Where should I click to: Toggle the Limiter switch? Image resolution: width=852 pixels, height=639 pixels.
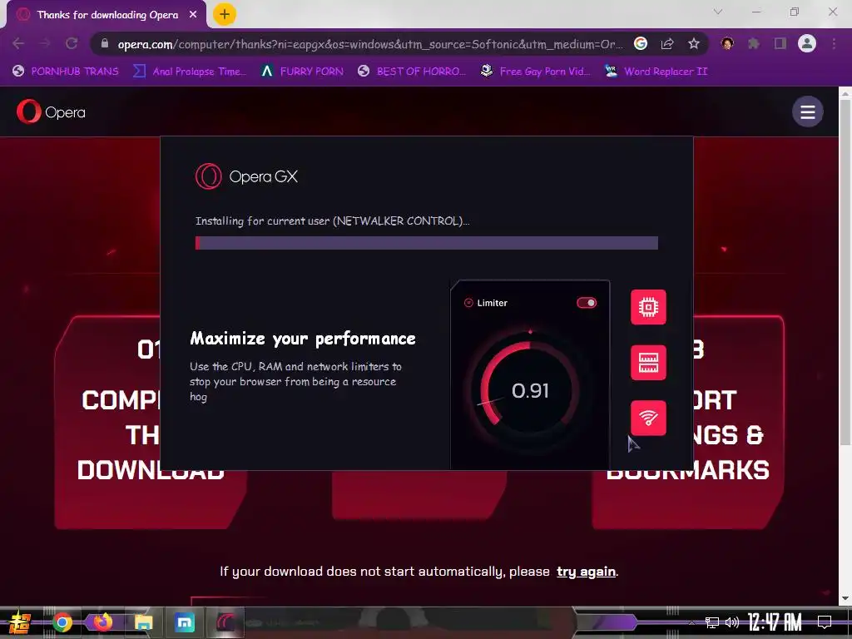(587, 303)
